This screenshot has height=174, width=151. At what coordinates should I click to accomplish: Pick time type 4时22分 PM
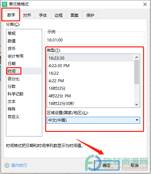coord(91,96)
